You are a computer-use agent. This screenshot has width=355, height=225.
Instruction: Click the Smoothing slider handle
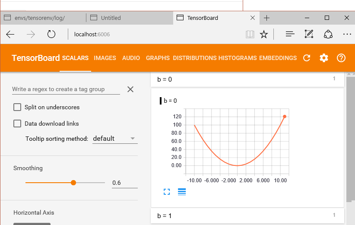point(73,183)
